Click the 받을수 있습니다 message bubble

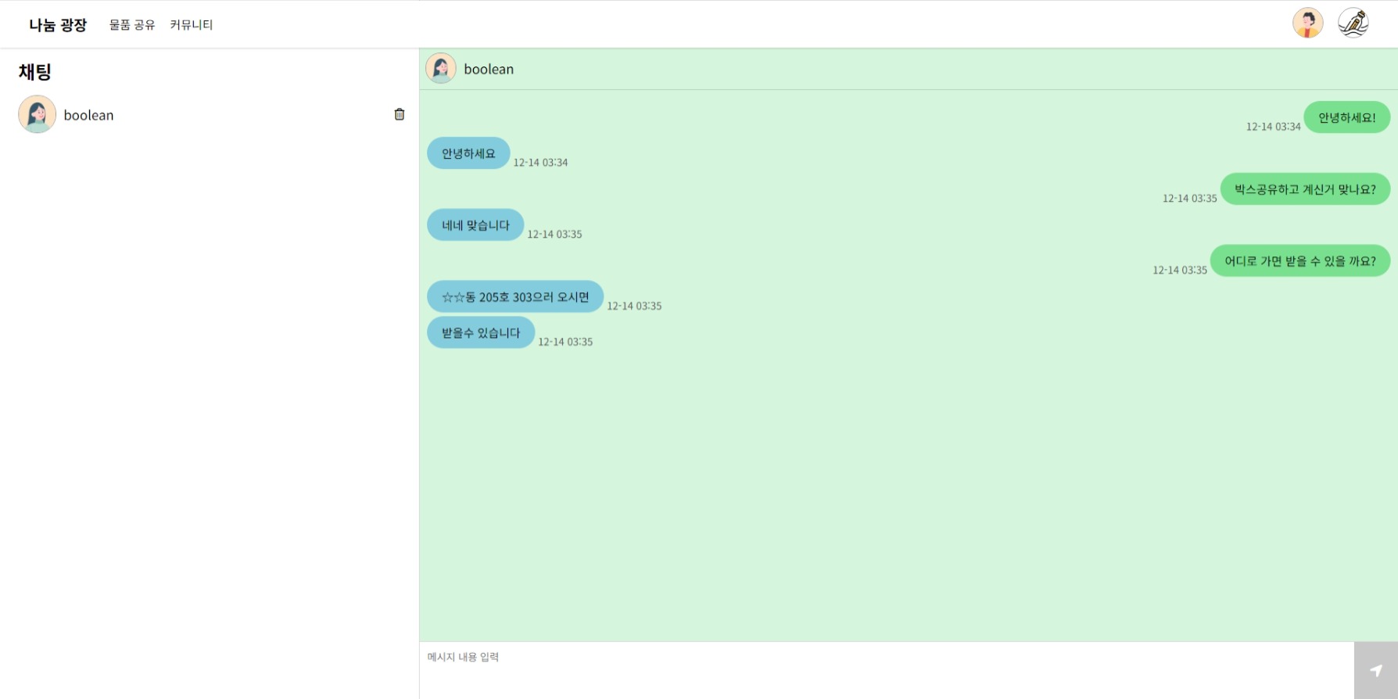coord(481,333)
